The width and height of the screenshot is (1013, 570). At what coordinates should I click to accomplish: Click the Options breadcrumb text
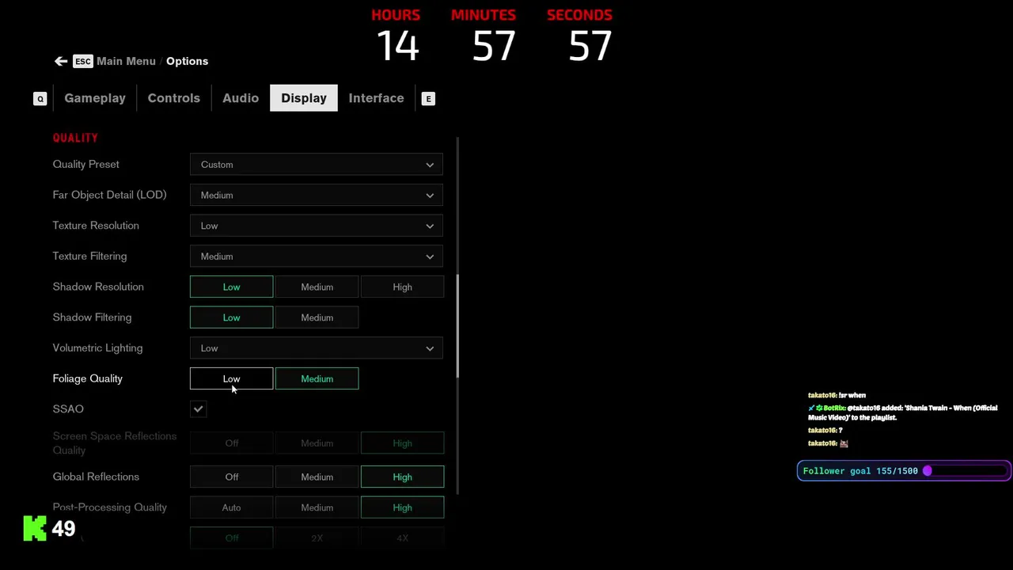pyautogui.click(x=187, y=61)
